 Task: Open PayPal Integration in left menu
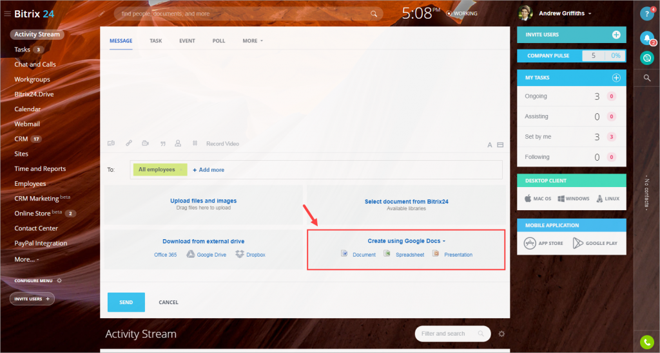pyautogui.click(x=41, y=243)
